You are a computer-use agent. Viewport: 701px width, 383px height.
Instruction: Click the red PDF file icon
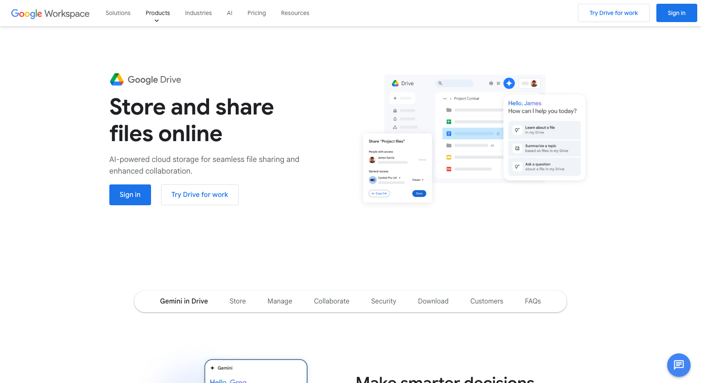click(449, 169)
